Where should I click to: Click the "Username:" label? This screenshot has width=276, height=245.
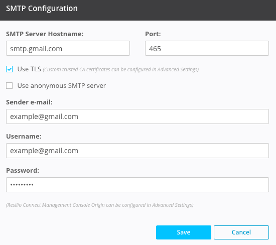(24, 137)
